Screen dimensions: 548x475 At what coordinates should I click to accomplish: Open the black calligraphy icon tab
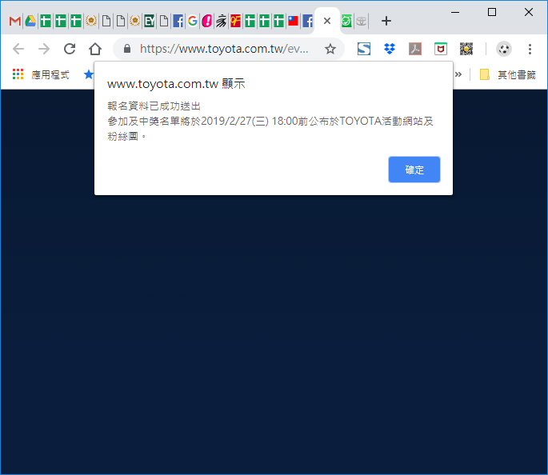click(222, 22)
